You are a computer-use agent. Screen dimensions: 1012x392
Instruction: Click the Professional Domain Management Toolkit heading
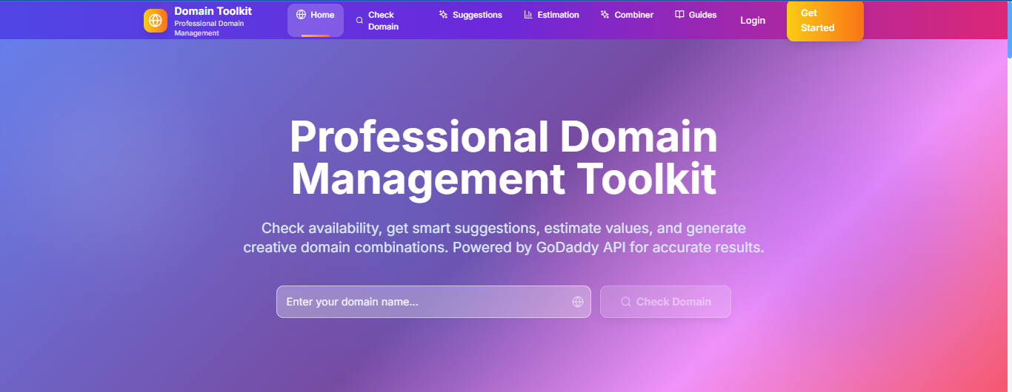(x=504, y=158)
